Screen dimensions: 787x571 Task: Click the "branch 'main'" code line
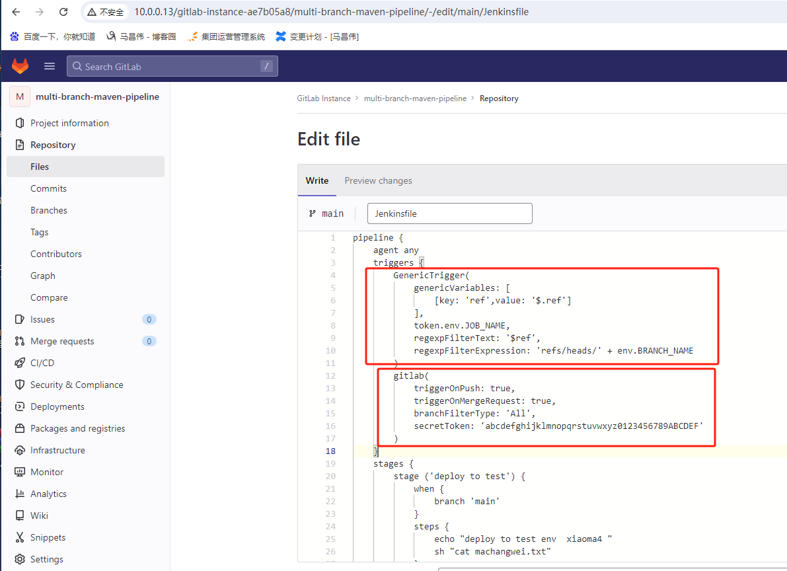[x=467, y=501]
